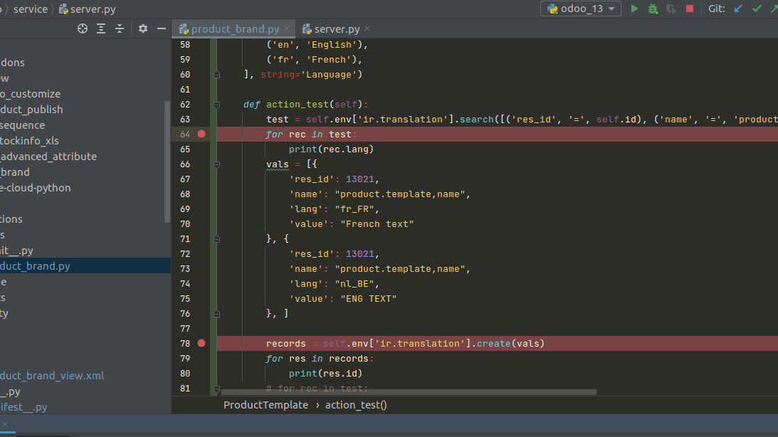Start the Debug bug icon
The image size is (778, 437).
(x=653, y=9)
